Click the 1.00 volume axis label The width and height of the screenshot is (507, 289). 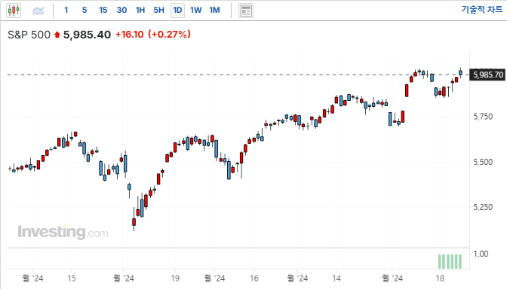click(x=481, y=254)
